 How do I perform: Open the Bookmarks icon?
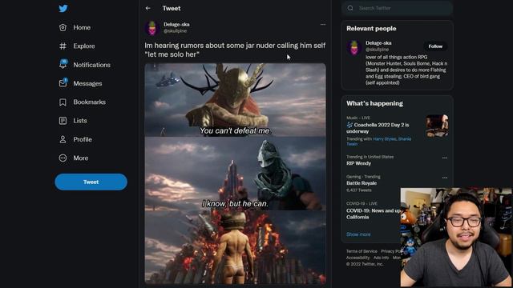pyautogui.click(x=63, y=102)
